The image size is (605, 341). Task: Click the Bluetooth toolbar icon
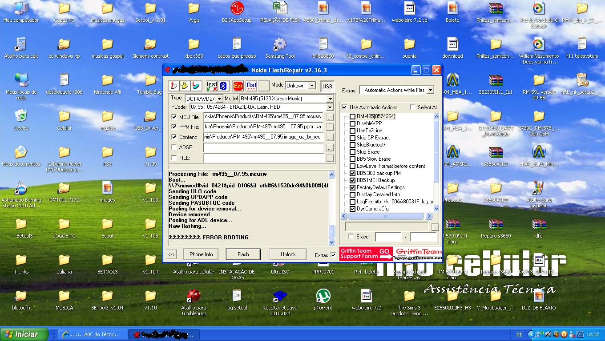click(x=223, y=86)
